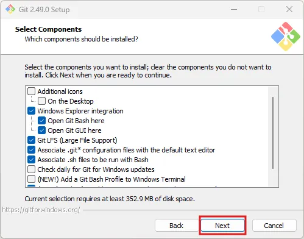Click the large Git logo in header

286,37
